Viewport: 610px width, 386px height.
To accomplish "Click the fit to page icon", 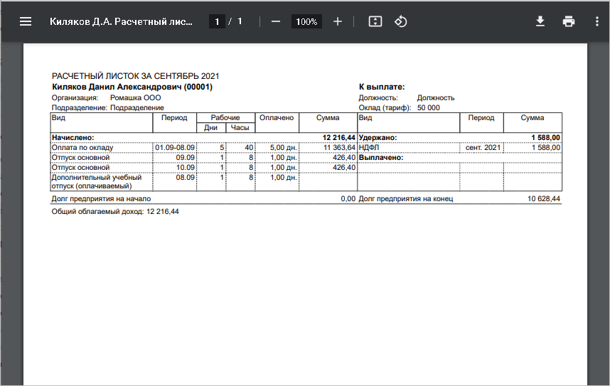I will pos(375,21).
